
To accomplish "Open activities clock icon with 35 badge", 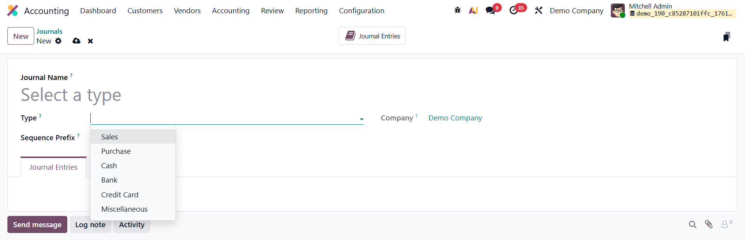I will (514, 10).
